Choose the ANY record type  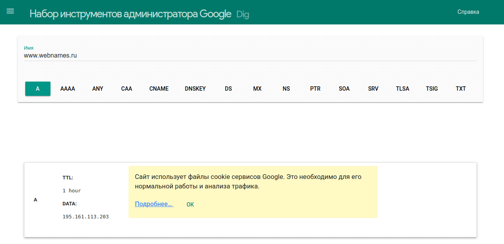pos(98,89)
